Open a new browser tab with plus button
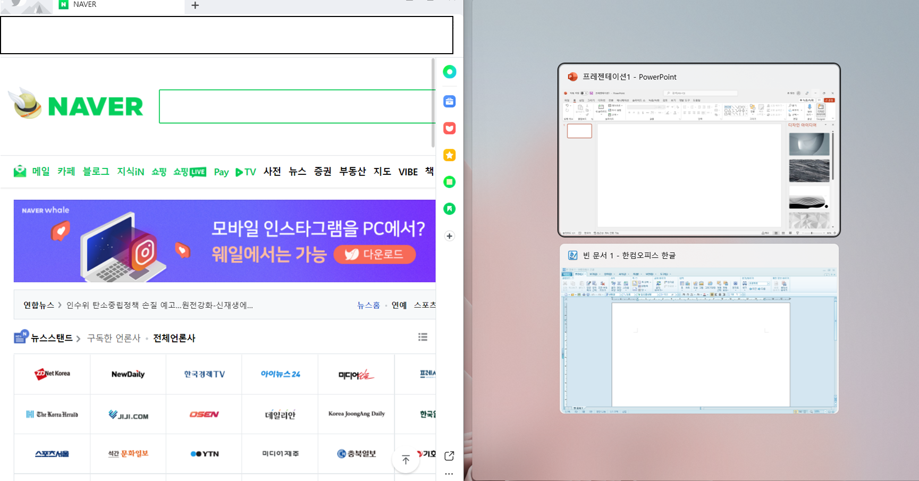This screenshot has width=919, height=481. click(195, 5)
